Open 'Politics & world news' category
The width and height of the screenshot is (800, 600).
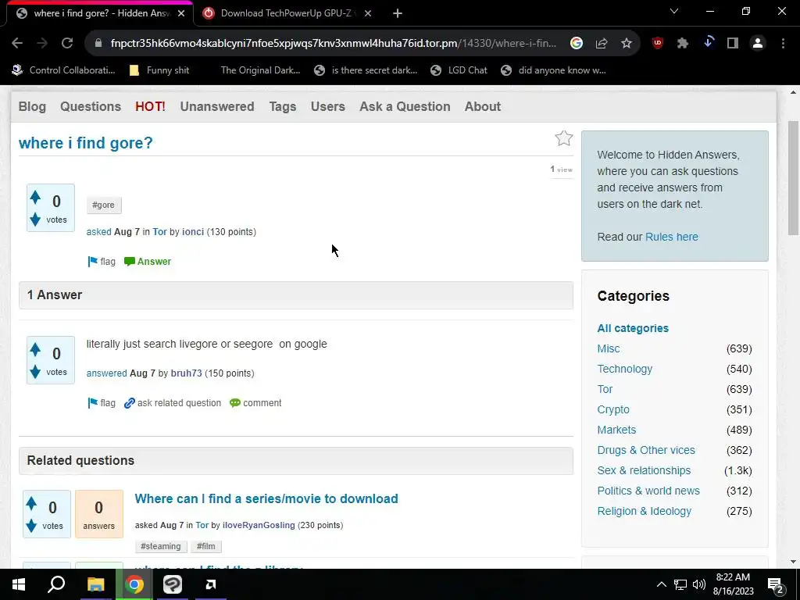point(648,491)
